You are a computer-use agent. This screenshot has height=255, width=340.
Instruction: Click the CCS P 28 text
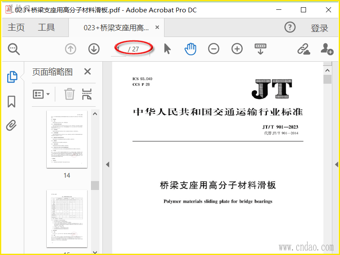pos(141,84)
